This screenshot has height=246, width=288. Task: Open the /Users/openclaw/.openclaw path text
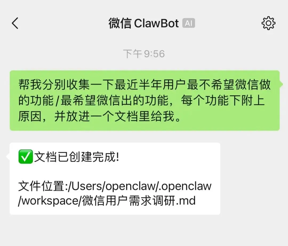coord(140,186)
